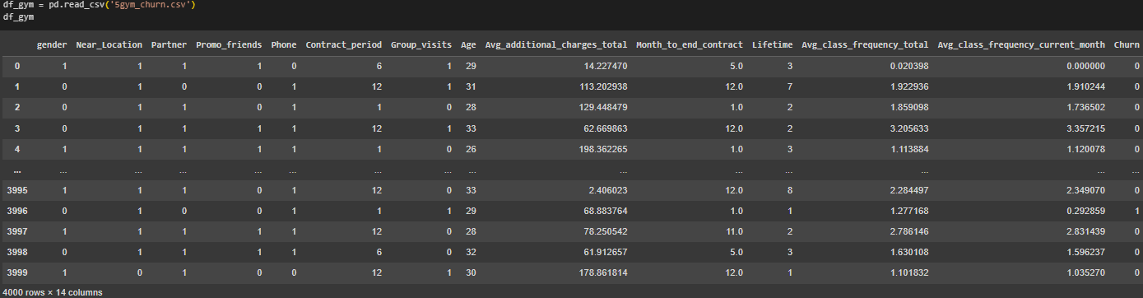Click the value 3.205633
Screen dimensions: 1143x298
[909, 128]
